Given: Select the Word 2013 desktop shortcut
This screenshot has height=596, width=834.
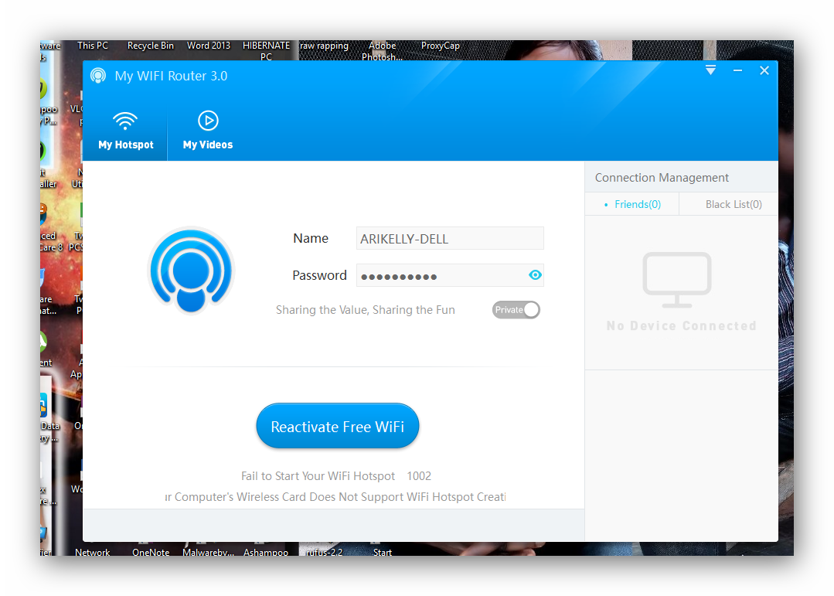Looking at the screenshot, I should tap(209, 46).
